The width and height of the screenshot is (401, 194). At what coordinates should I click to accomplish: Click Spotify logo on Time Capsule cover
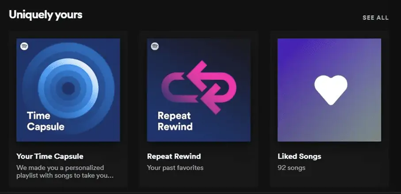(24, 46)
